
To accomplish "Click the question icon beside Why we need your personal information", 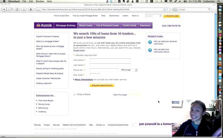I will tap(150, 42).
